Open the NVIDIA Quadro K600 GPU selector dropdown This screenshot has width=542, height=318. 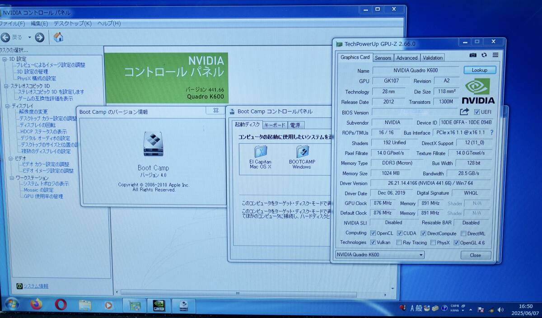[380, 255]
